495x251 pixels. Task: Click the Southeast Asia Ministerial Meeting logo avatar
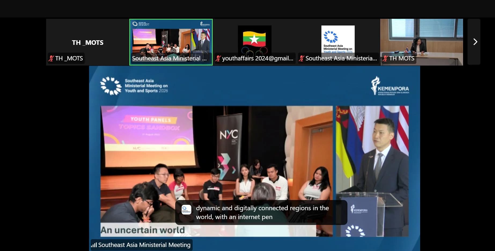point(338,39)
